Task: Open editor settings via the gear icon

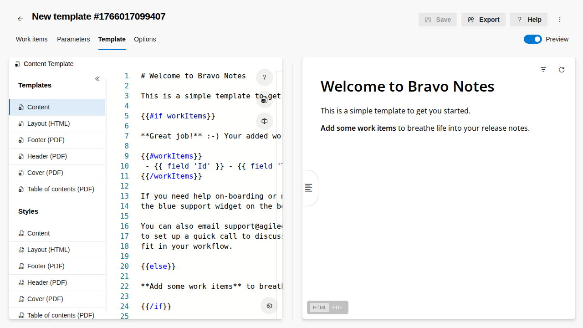Action: coord(269,306)
